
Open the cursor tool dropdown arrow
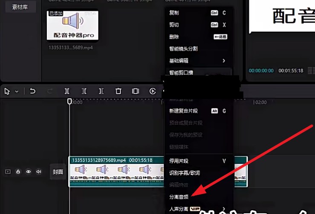coord(17,91)
